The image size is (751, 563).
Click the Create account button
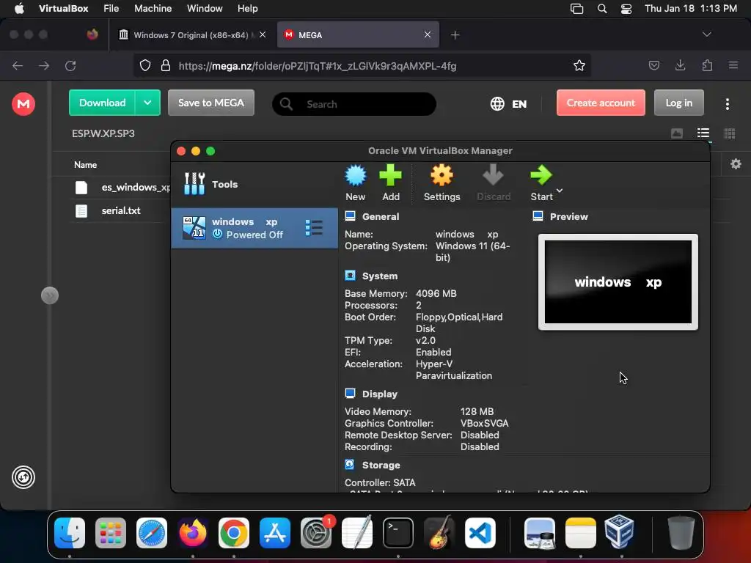coord(601,103)
